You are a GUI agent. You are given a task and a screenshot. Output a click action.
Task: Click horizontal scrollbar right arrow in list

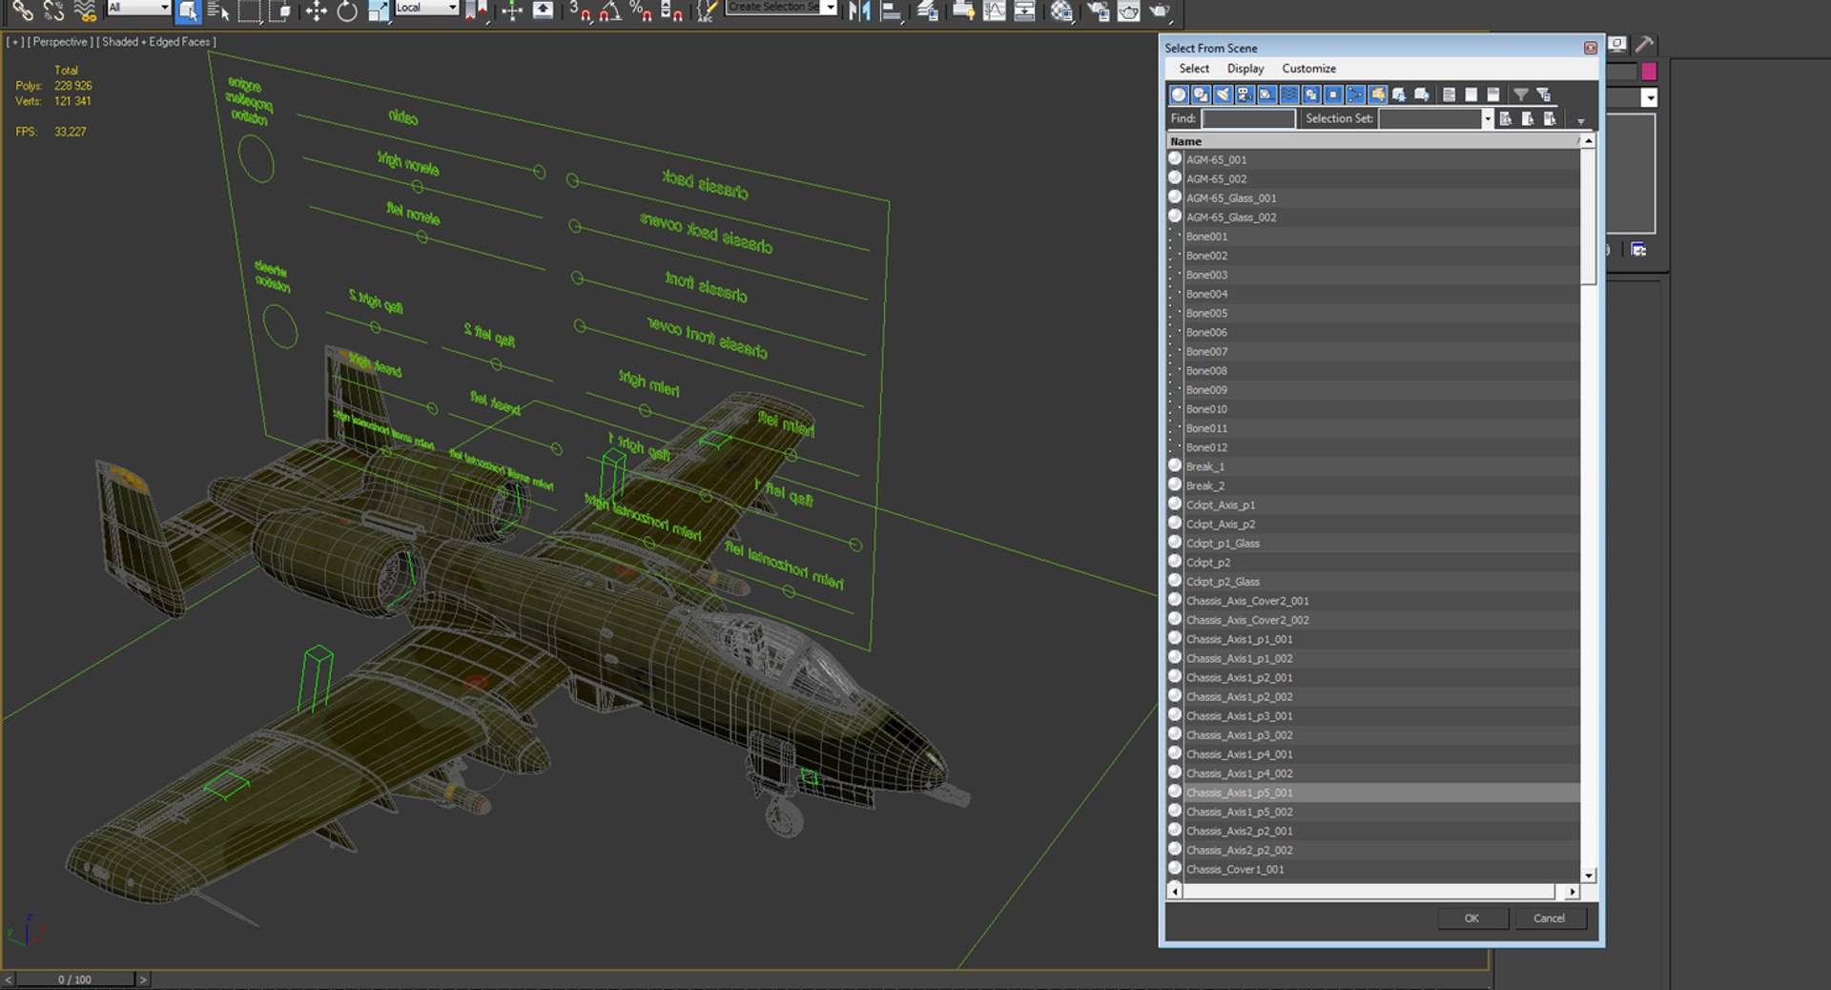(x=1572, y=892)
